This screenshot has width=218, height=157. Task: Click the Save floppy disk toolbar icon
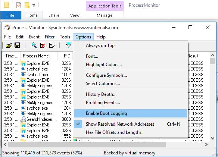click(17, 45)
